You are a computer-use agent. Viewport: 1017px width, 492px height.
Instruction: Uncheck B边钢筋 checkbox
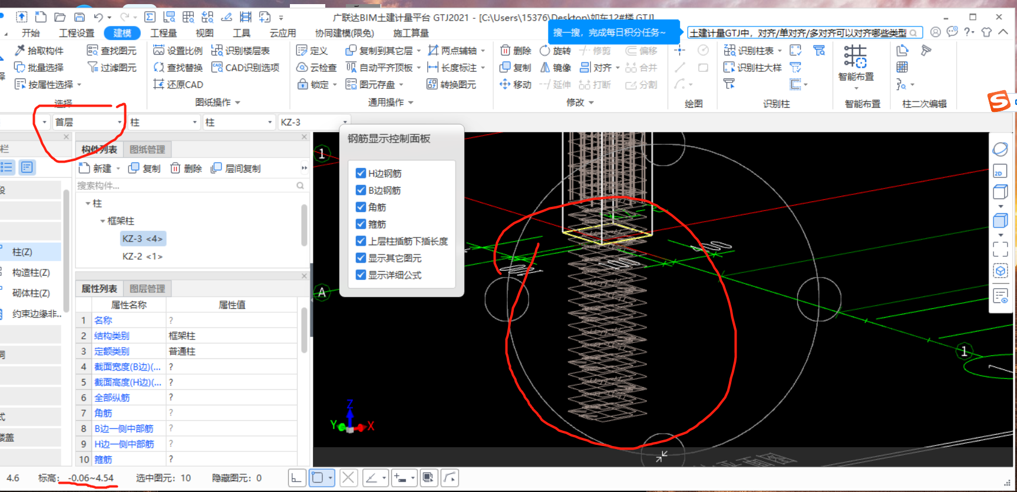click(x=361, y=190)
